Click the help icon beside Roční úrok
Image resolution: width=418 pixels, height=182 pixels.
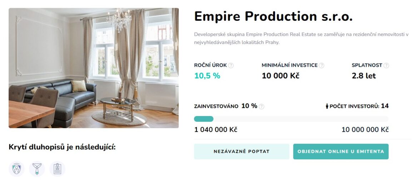[231, 66]
